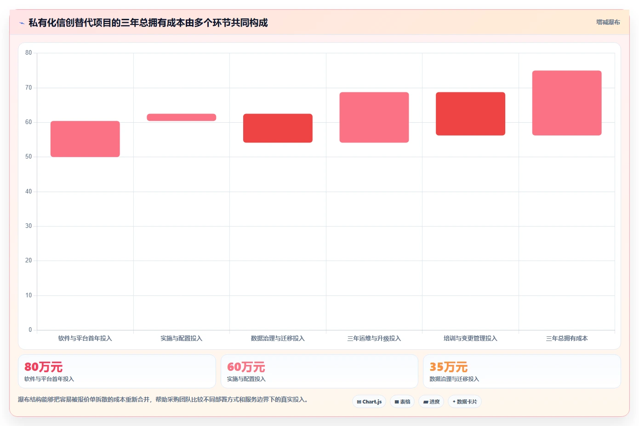
Task: Click the 增减瀑布 label in header
Action: pyautogui.click(x=608, y=22)
